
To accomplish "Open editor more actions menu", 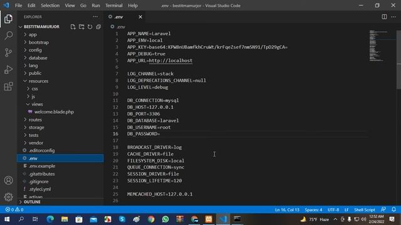I will (393, 17).
